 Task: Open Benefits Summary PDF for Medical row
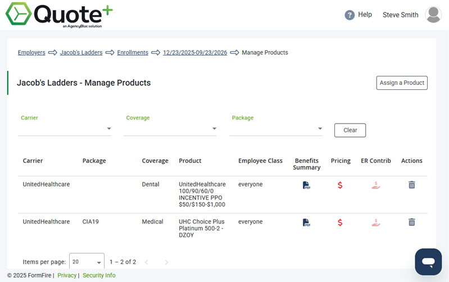pos(306,222)
